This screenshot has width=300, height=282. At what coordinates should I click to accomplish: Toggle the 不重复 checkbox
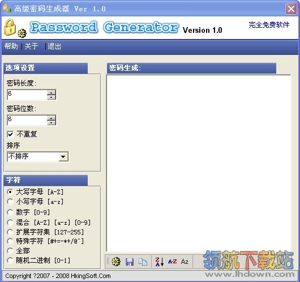pyautogui.click(x=10, y=134)
